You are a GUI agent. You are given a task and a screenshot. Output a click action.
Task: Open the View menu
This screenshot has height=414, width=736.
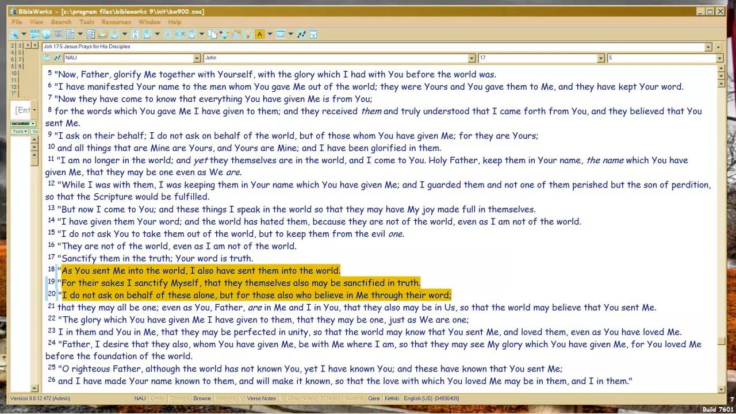click(x=36, y=22)
